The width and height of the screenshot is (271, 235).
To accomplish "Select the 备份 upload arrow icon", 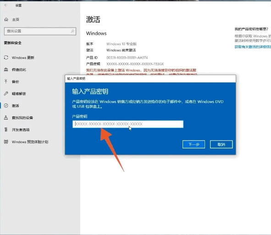I will pos(6,82).
